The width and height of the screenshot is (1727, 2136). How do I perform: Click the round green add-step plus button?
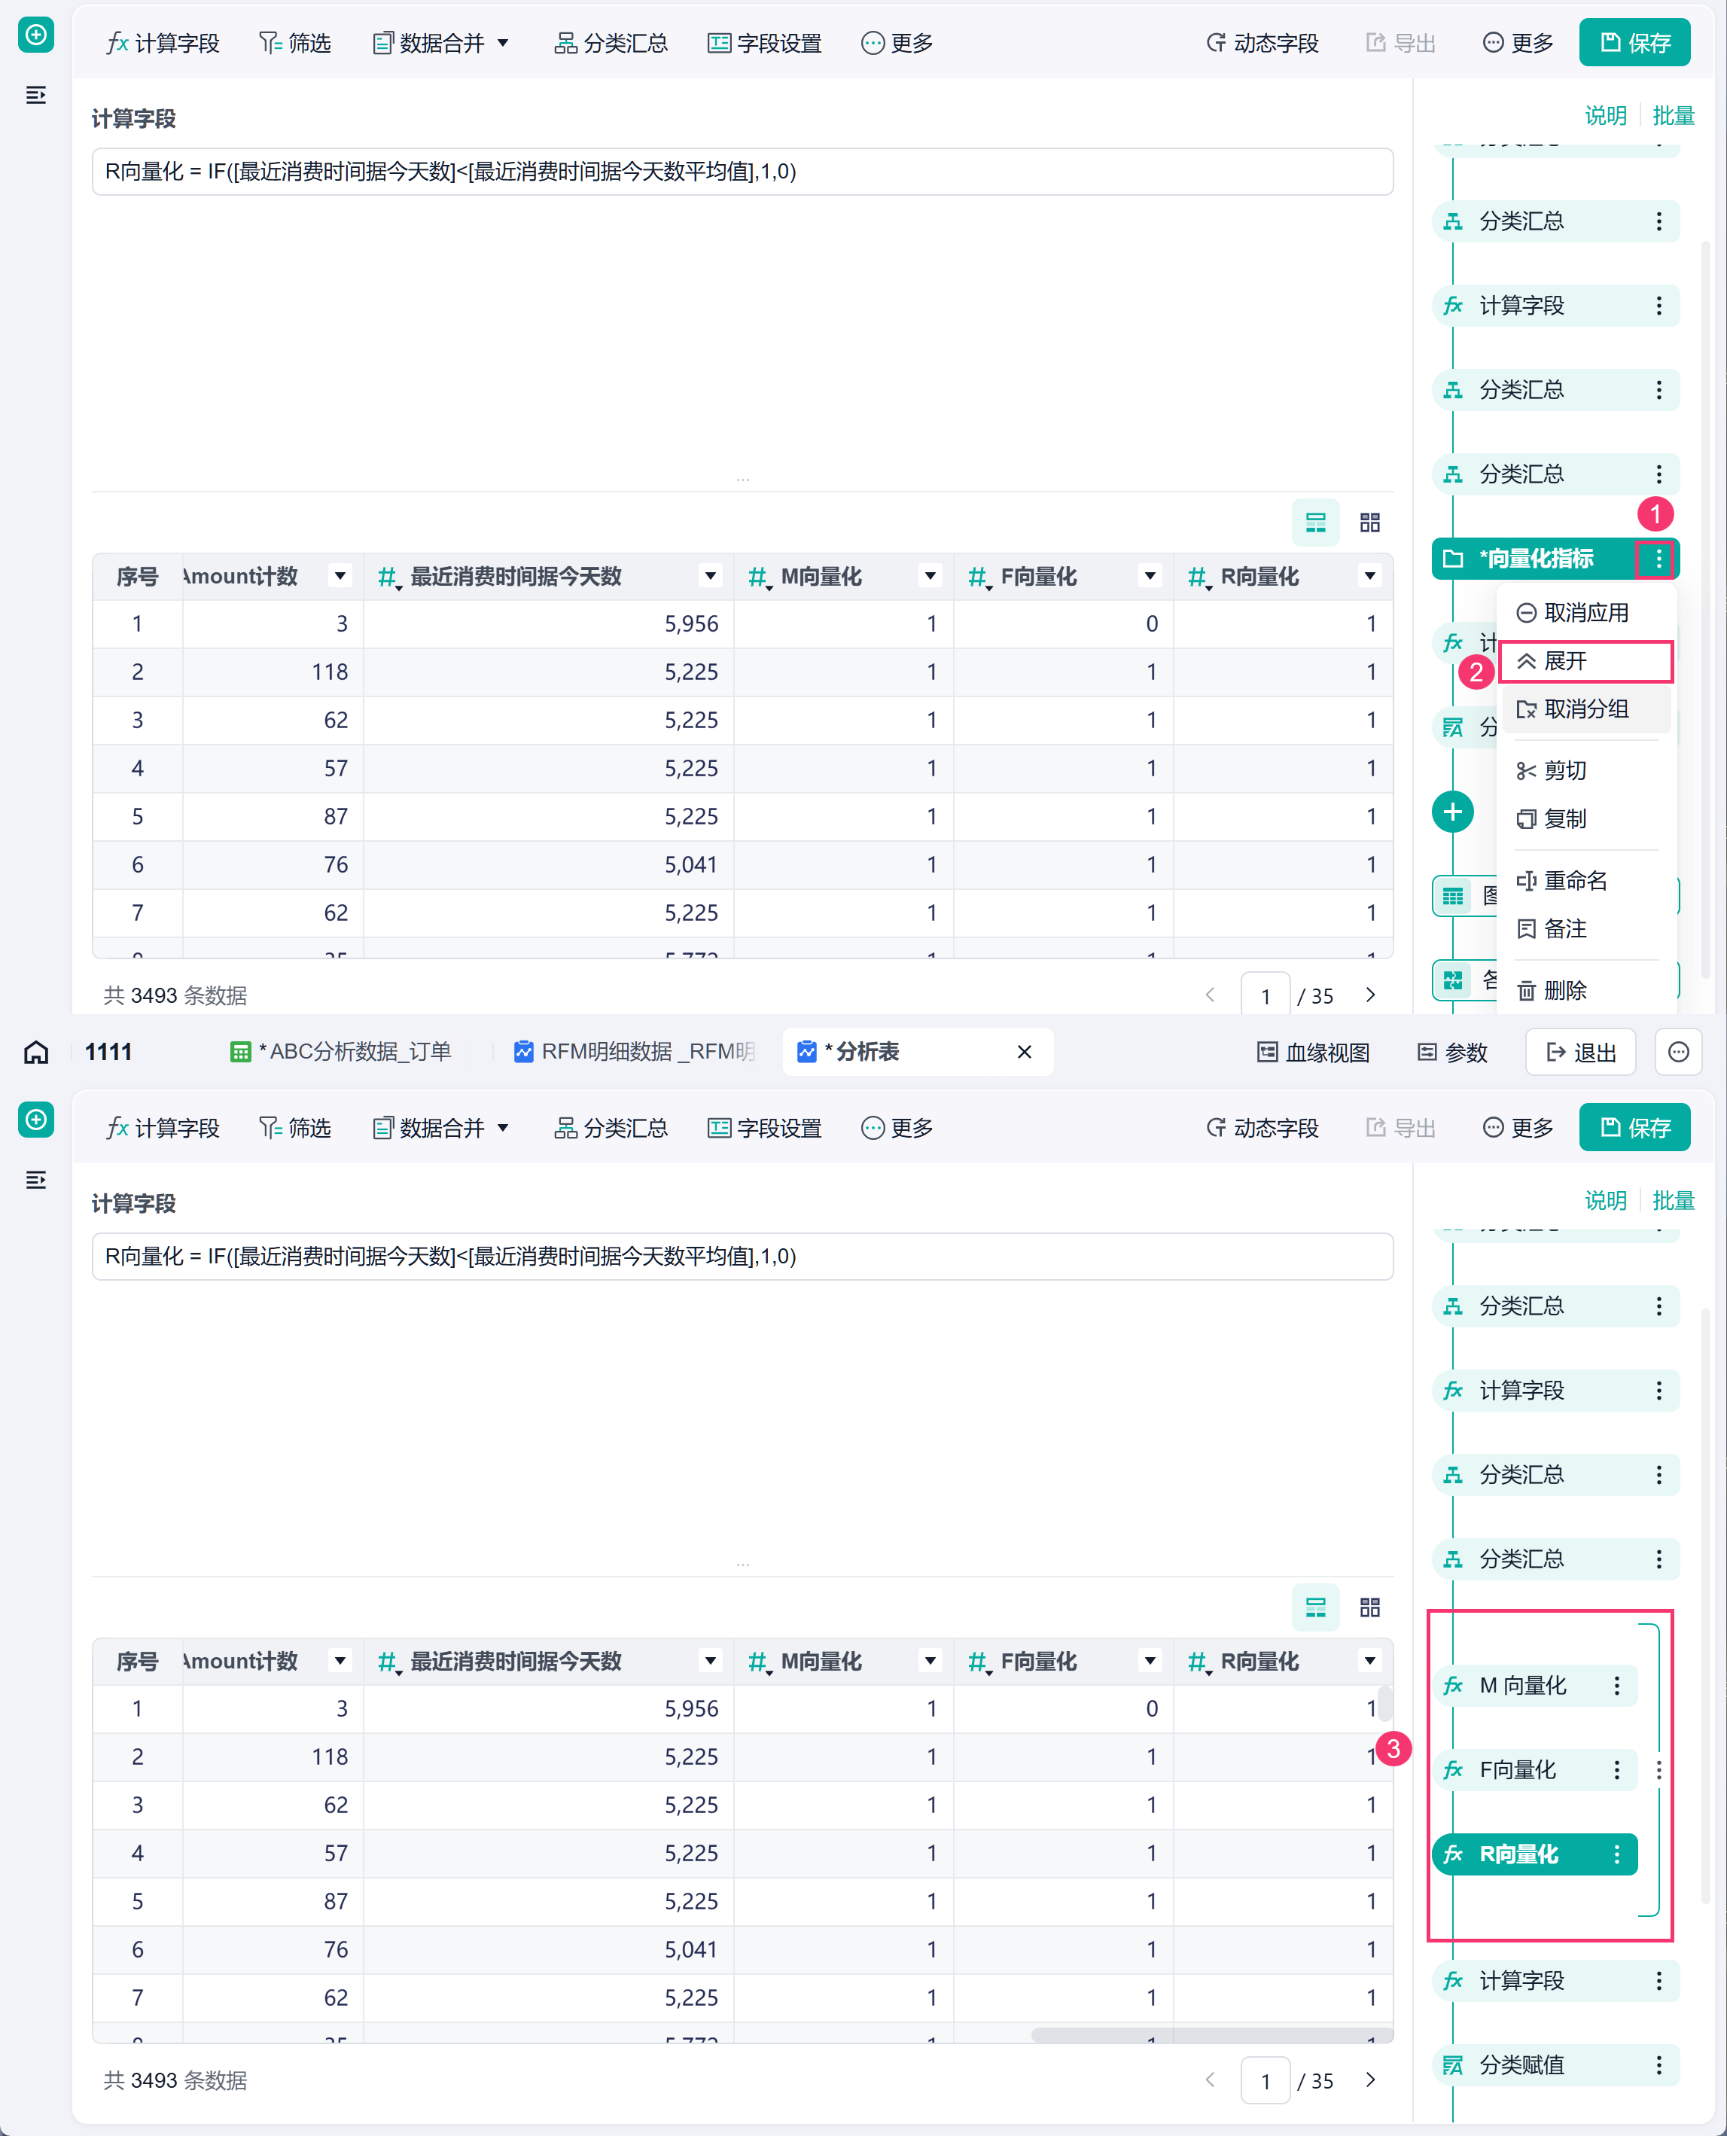click(1452, 812)
